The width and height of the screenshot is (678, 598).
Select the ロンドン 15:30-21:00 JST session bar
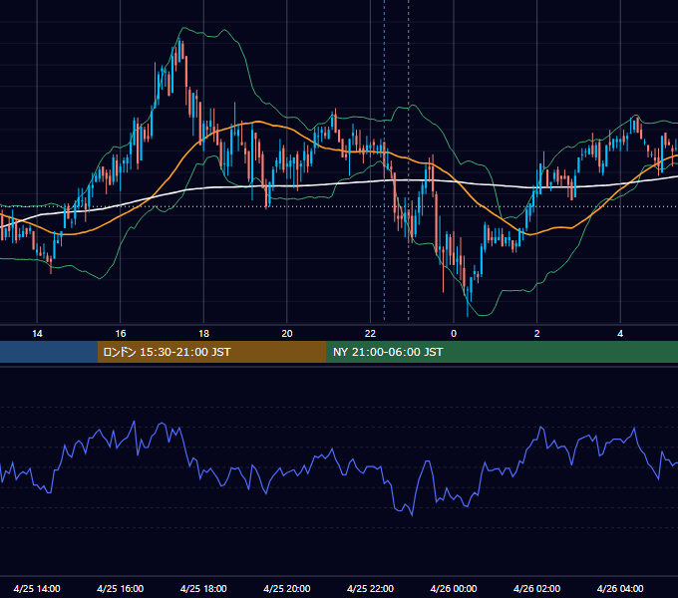point(211,352)
